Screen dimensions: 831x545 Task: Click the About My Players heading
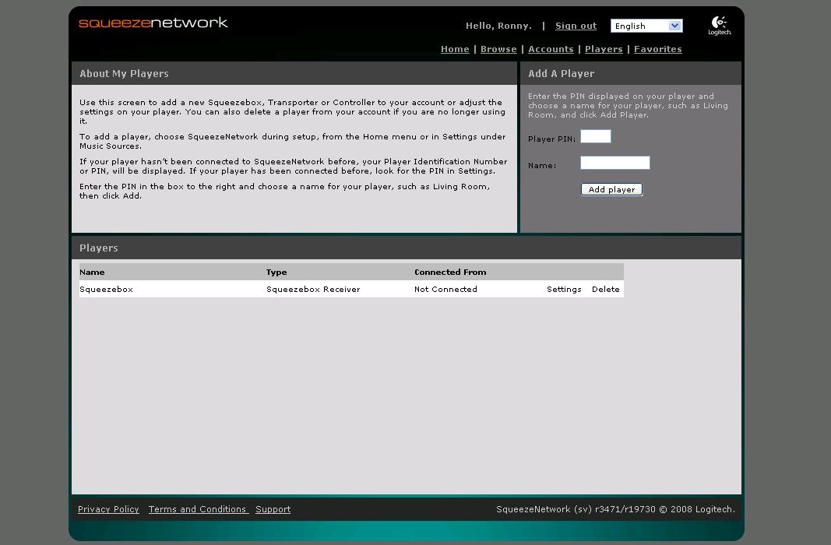click(x=124, y=74)
